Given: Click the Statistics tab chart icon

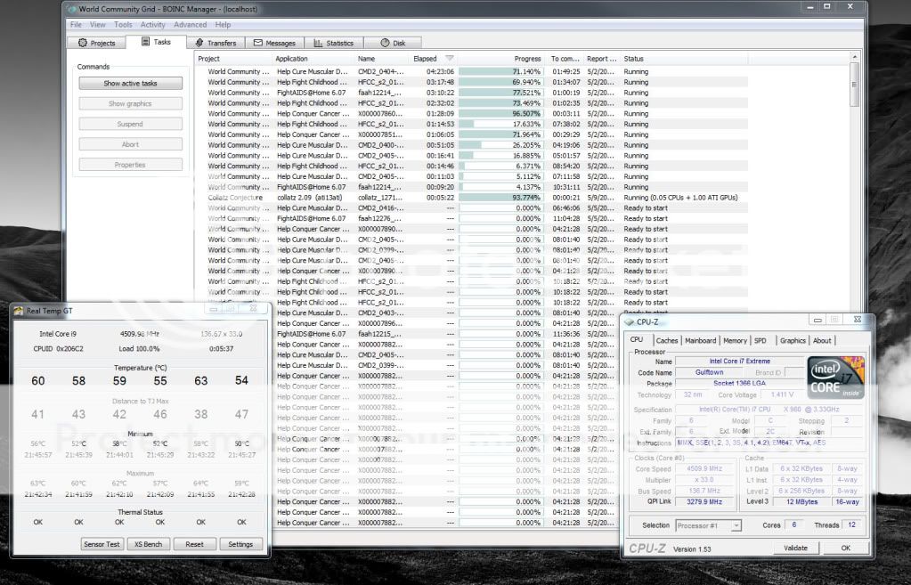Looking at the screenshot, I should [317, 43].
